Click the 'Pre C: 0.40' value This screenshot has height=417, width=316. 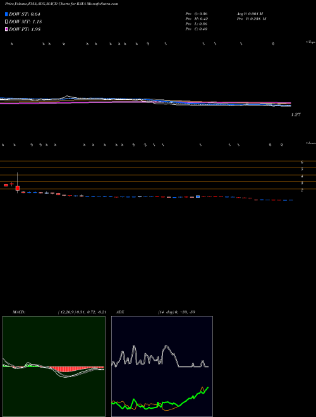point(197,29)
